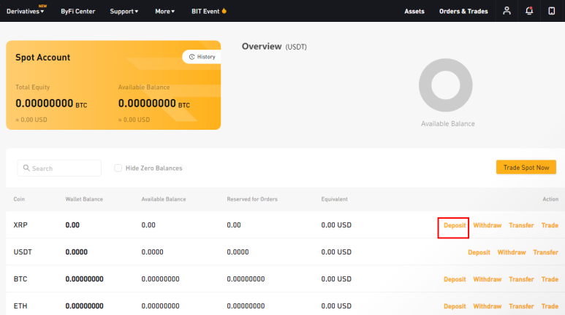The image size is (565, 315).
Task: Click the Spot Account title
Action: coord(43,58)
